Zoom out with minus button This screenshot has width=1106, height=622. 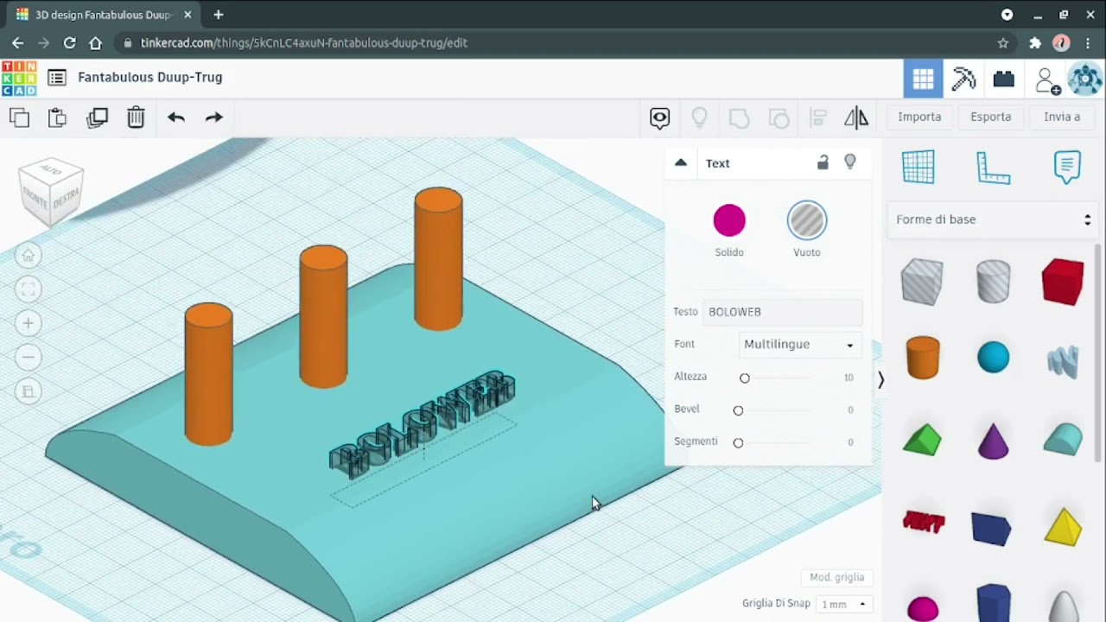(29, 357)
